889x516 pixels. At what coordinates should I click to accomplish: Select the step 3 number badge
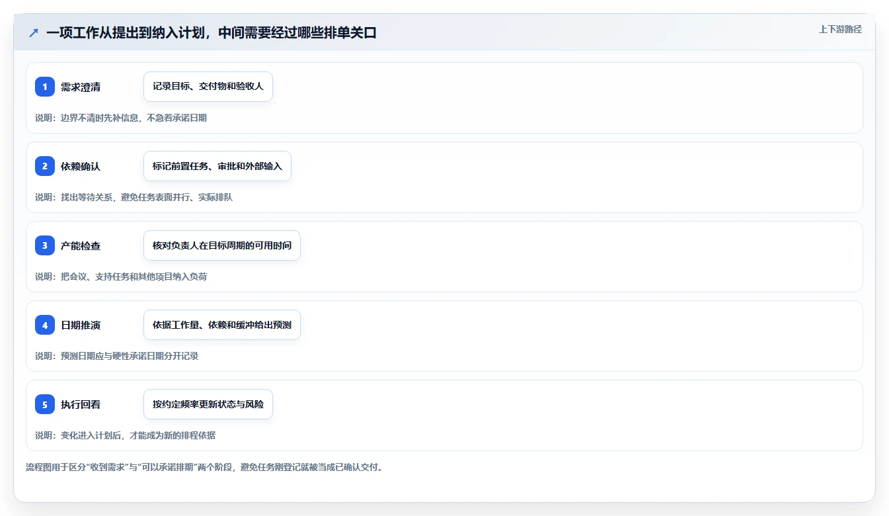coord(45,245)
